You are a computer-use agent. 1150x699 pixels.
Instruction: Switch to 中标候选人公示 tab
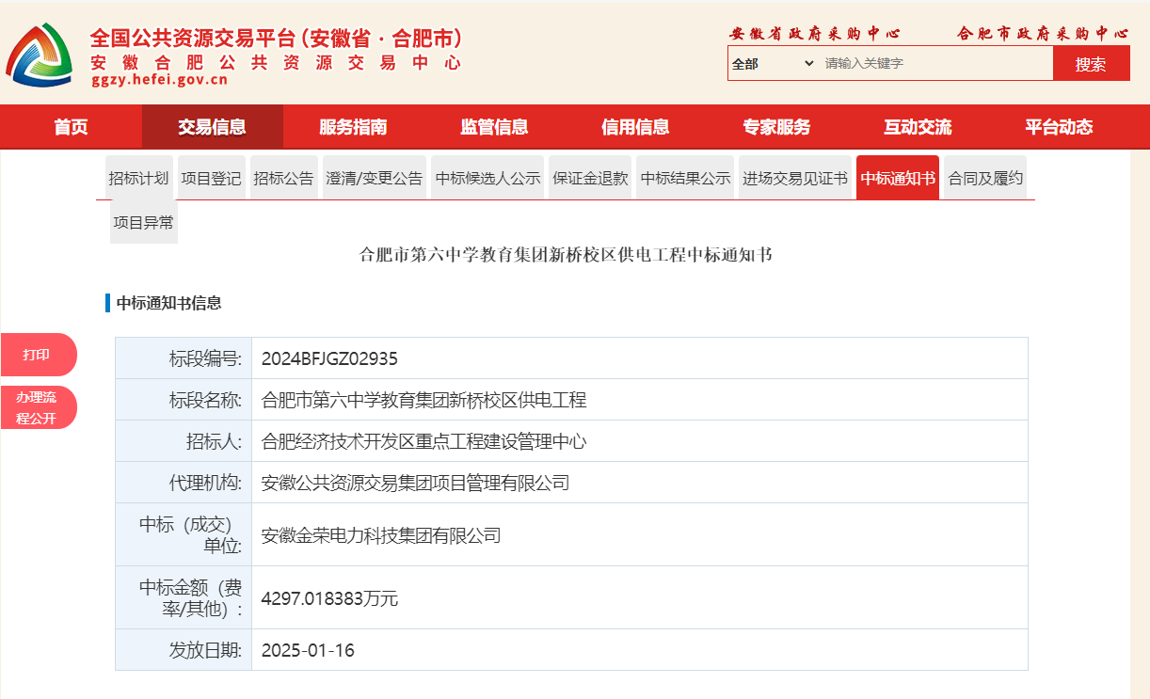[x=487, y=178]
